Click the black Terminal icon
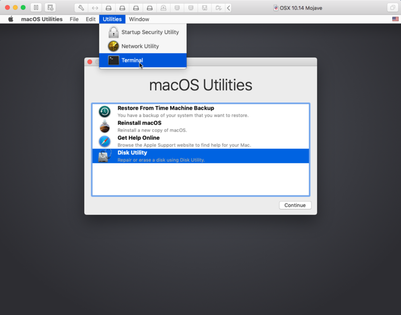The height and width of the screenshot is (315, 401). click(113, 60)
